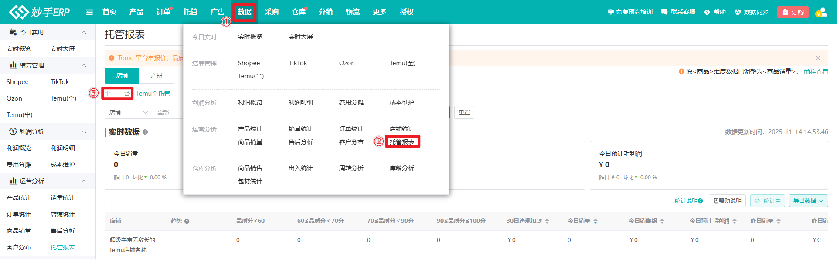Select 周转分析 in dropdown menu
The image size is (837, 259).
351,168
